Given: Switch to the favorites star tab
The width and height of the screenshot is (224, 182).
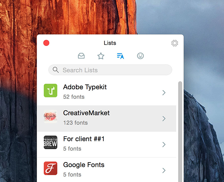Looking at the screenshot, I should pyautogui.click(x=101, y=56).
